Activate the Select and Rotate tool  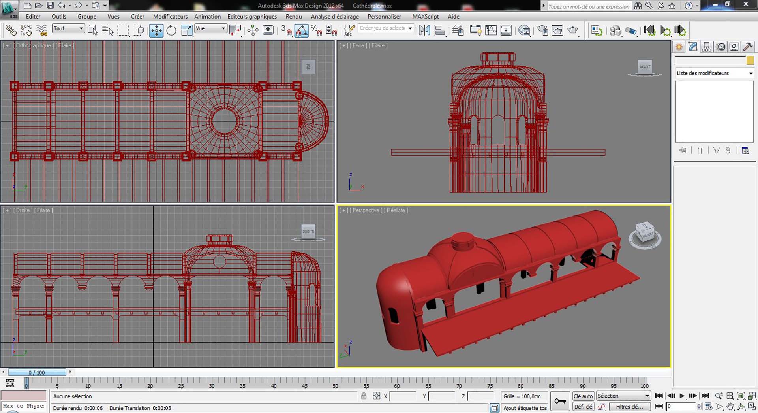point(171,30)
